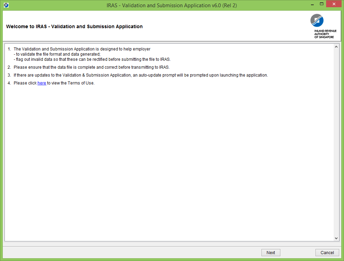344x261 pixels.
Task: Open the Terms of Use 'here' link
Action: pos(42,83)
